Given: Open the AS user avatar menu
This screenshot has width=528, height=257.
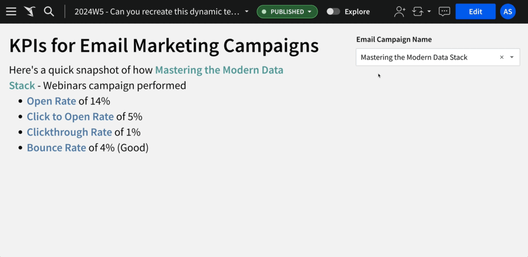Looking at the screenshot, I should (507, 11).
